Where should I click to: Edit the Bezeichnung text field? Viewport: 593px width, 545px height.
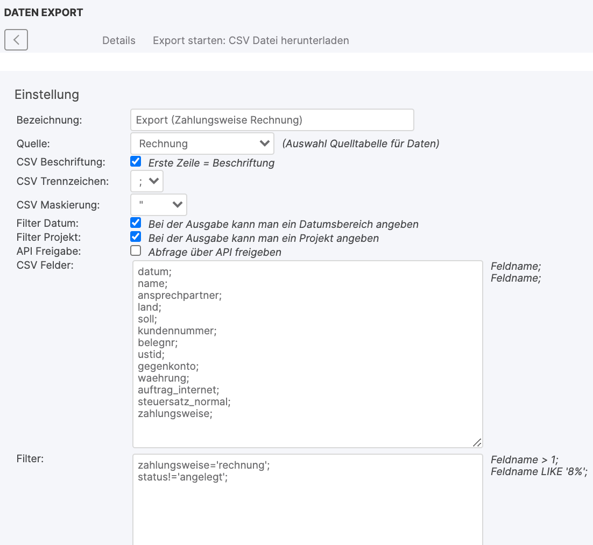pos(272,120)
